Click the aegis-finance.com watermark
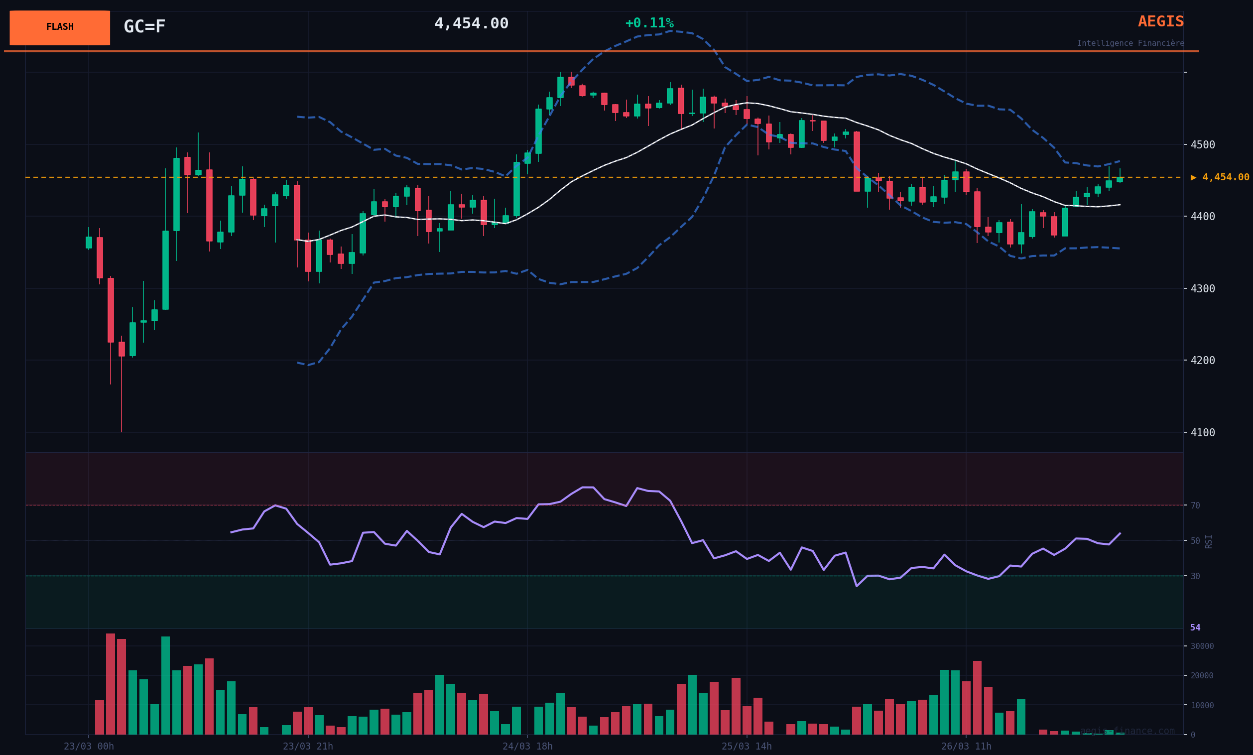The width and height of the screenshot is (1253, 755). (x=1127, y=731)
